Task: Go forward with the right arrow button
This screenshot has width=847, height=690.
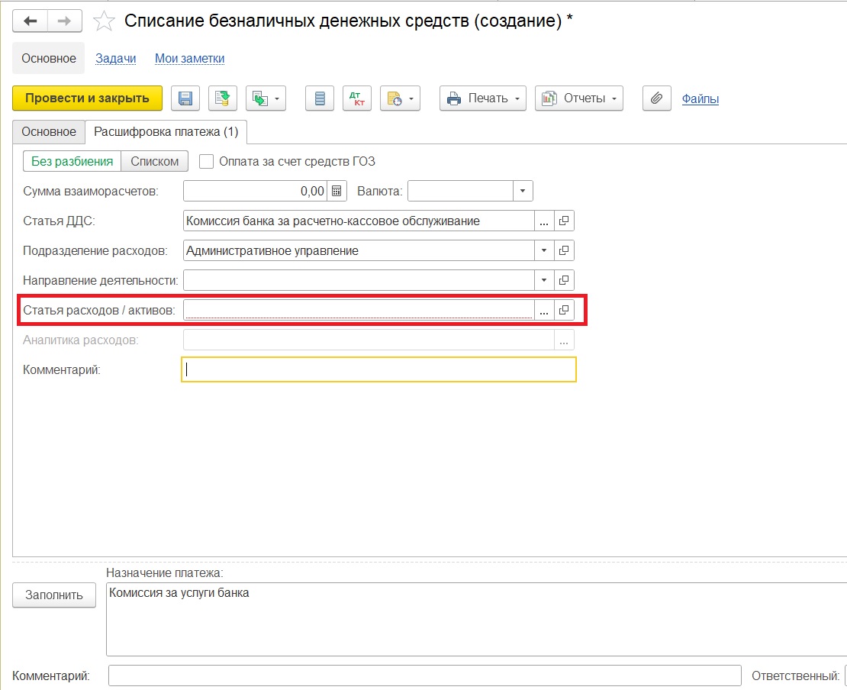Action: (65, 21)
